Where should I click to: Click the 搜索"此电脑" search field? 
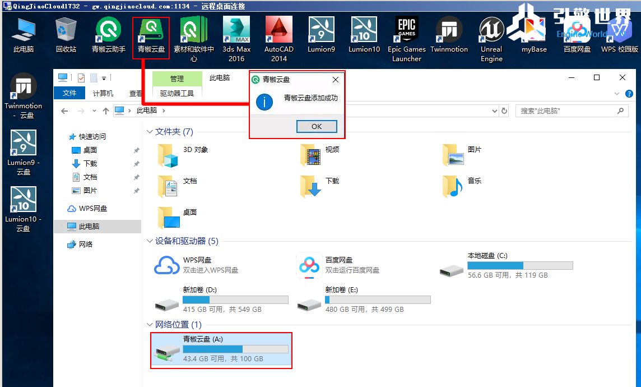(572, 111)
